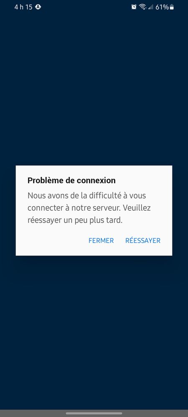Tap the word Veuillez in the message

[137, 208]
